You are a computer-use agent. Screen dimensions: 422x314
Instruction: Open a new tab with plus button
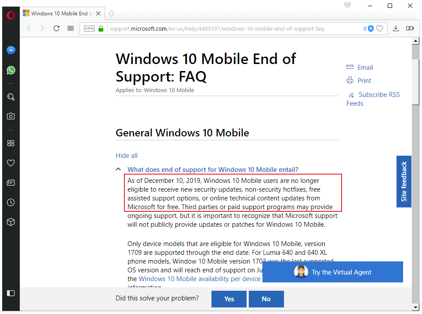click(111, 14)
